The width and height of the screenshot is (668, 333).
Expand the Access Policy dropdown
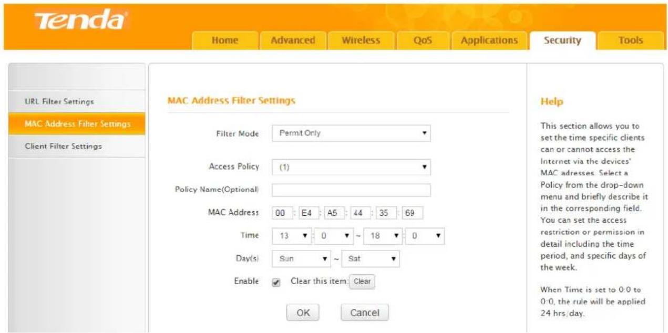click(x=351, y=167)
